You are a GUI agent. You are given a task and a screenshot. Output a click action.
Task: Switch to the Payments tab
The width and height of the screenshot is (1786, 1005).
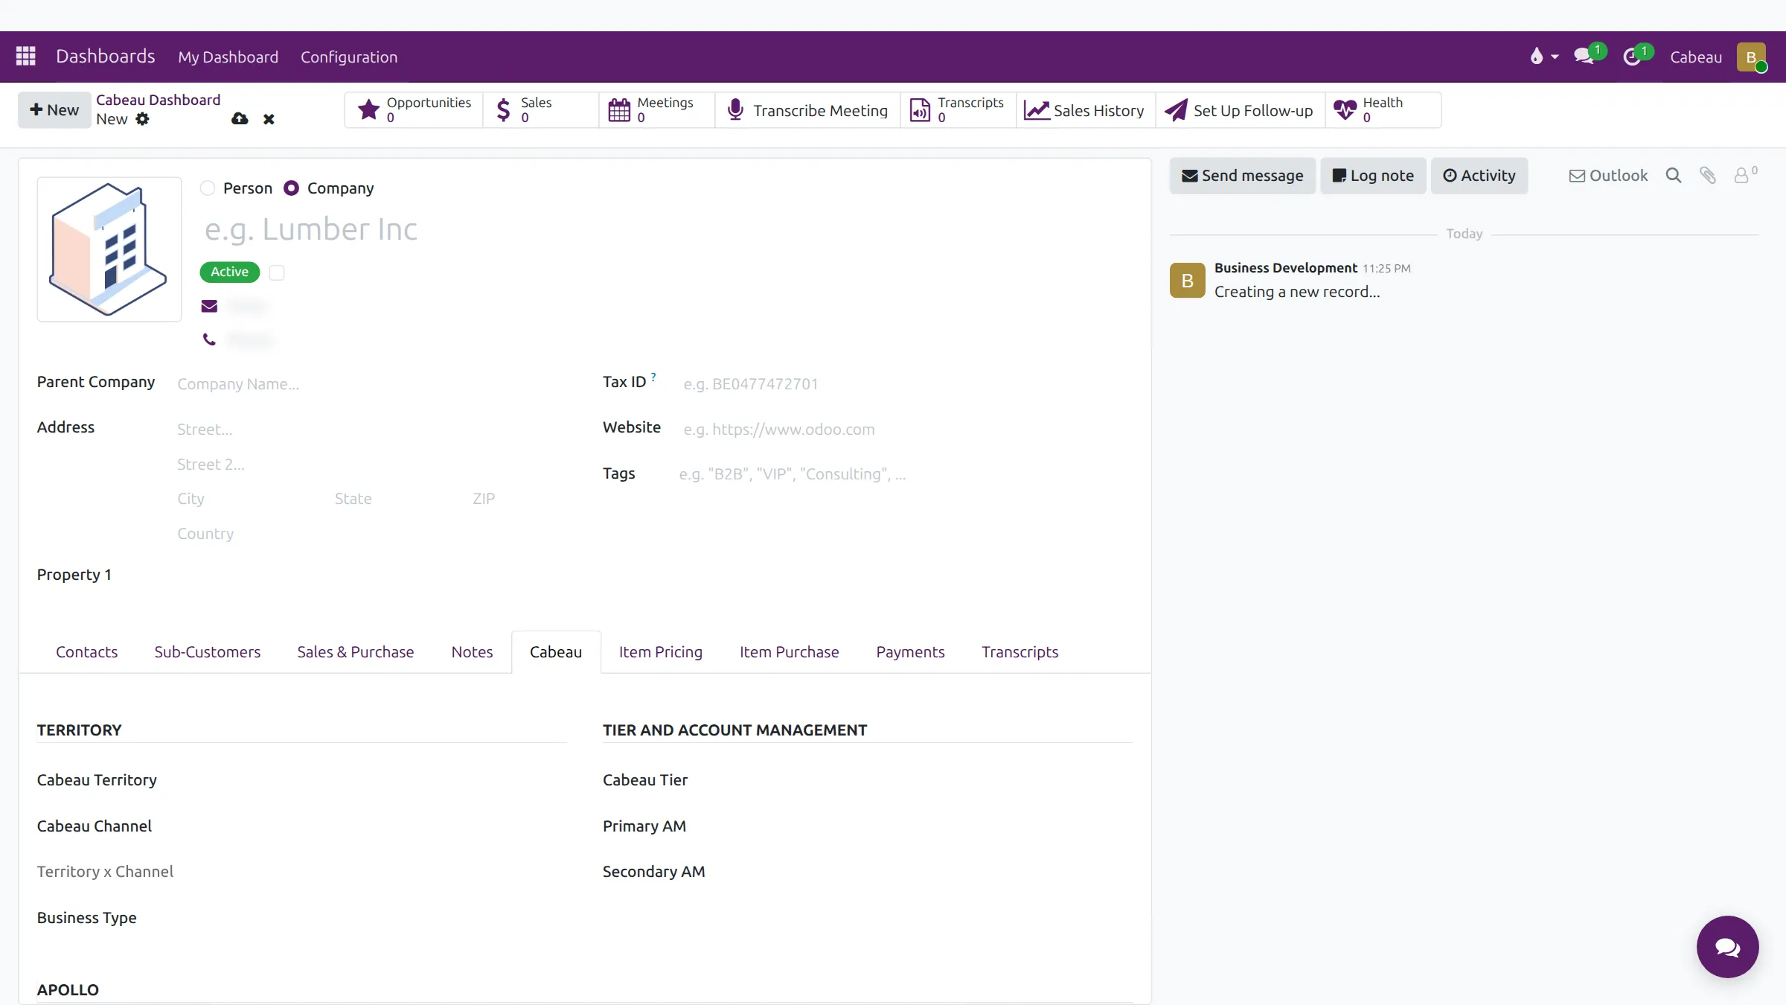tap(910, 652)
